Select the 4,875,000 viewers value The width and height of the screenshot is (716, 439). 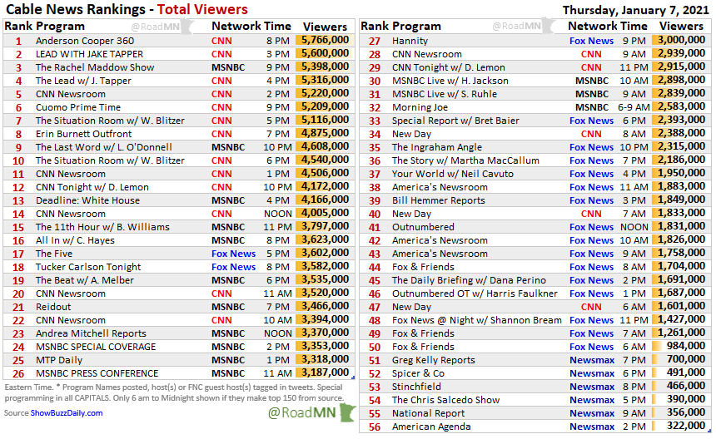[326, 133]
